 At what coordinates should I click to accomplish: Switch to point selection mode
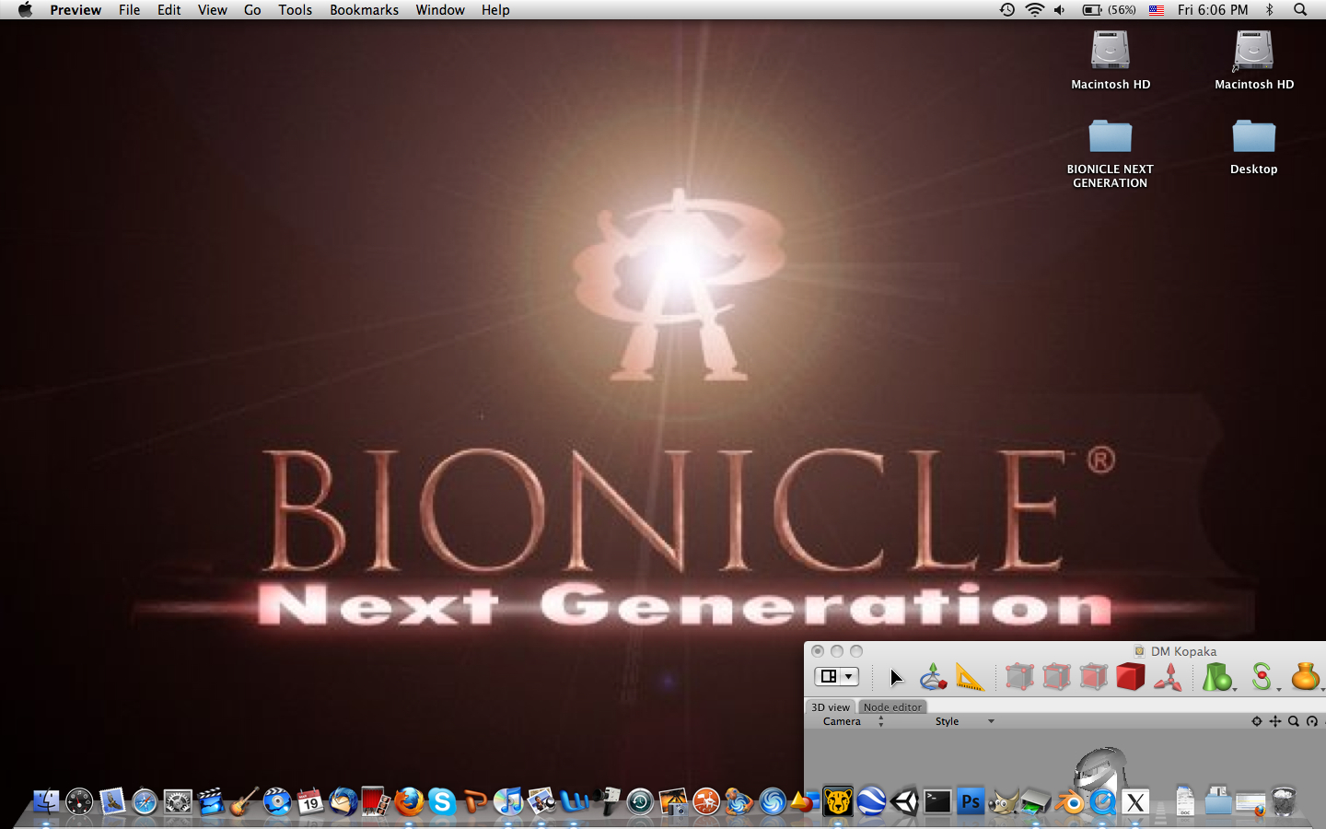[1019, 676]
